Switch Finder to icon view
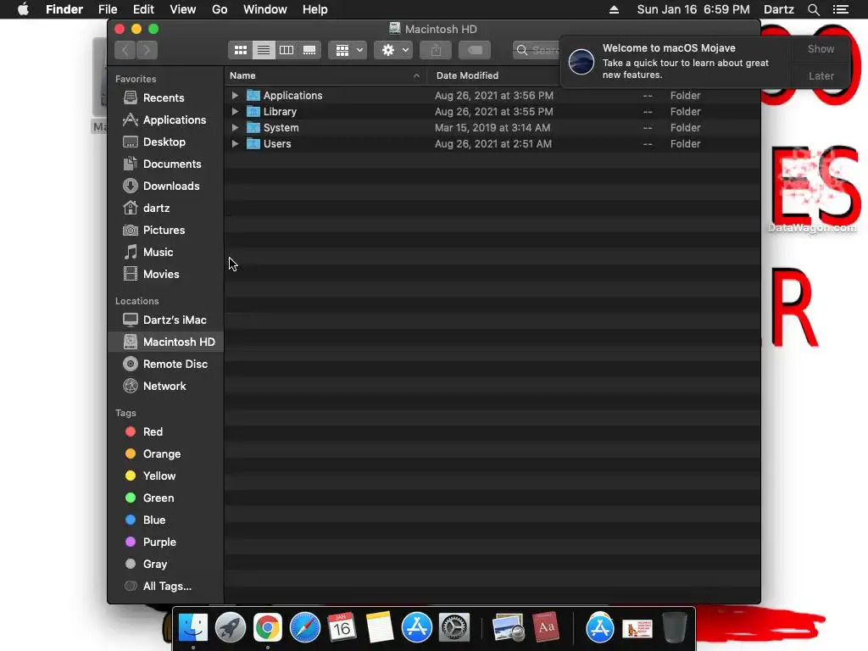Screen dimensions: 868x651 click(240, 50)
